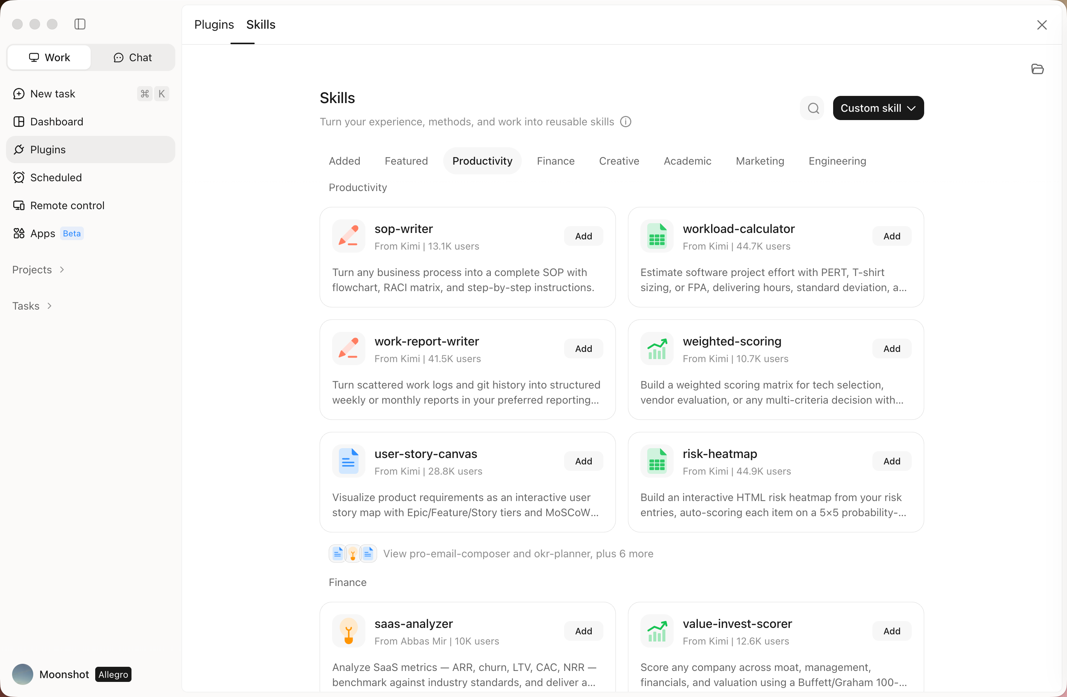The width and height of the screenshot is (1067, 697).
Task: Click the user-story-canvas document icon
Action: point(349,461)
